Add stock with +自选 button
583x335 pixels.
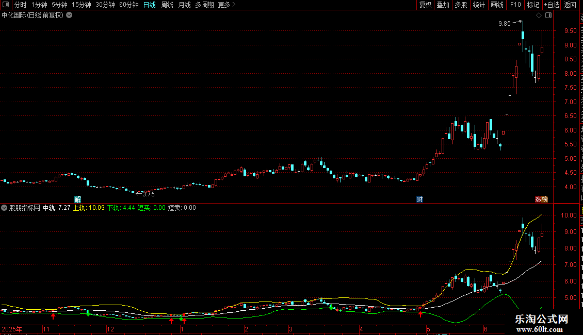point(552,5)
